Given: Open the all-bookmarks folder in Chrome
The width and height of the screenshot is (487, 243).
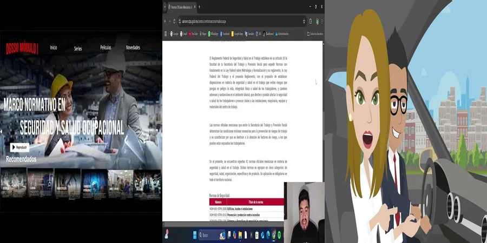Looking at the screenshot, I should point(315,34).
